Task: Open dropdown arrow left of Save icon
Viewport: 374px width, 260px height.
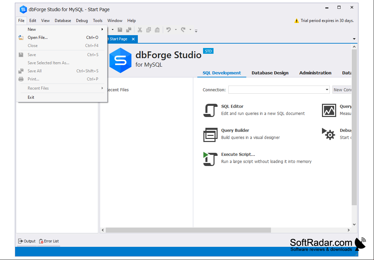Action: [x=113, y=30]
